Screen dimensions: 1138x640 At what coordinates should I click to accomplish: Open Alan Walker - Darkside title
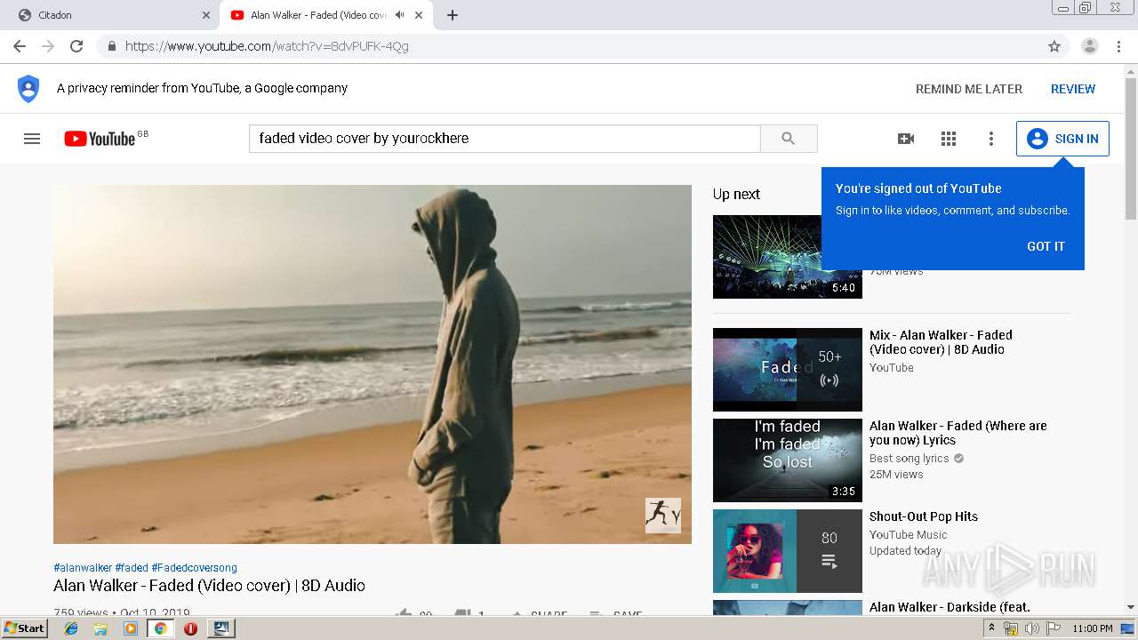[950, 607]
